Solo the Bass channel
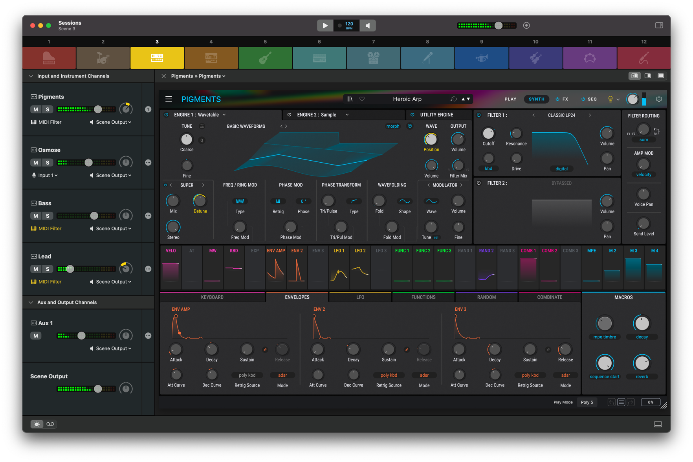The width and height of the screenshot is (693, 462). pos(48,216)
